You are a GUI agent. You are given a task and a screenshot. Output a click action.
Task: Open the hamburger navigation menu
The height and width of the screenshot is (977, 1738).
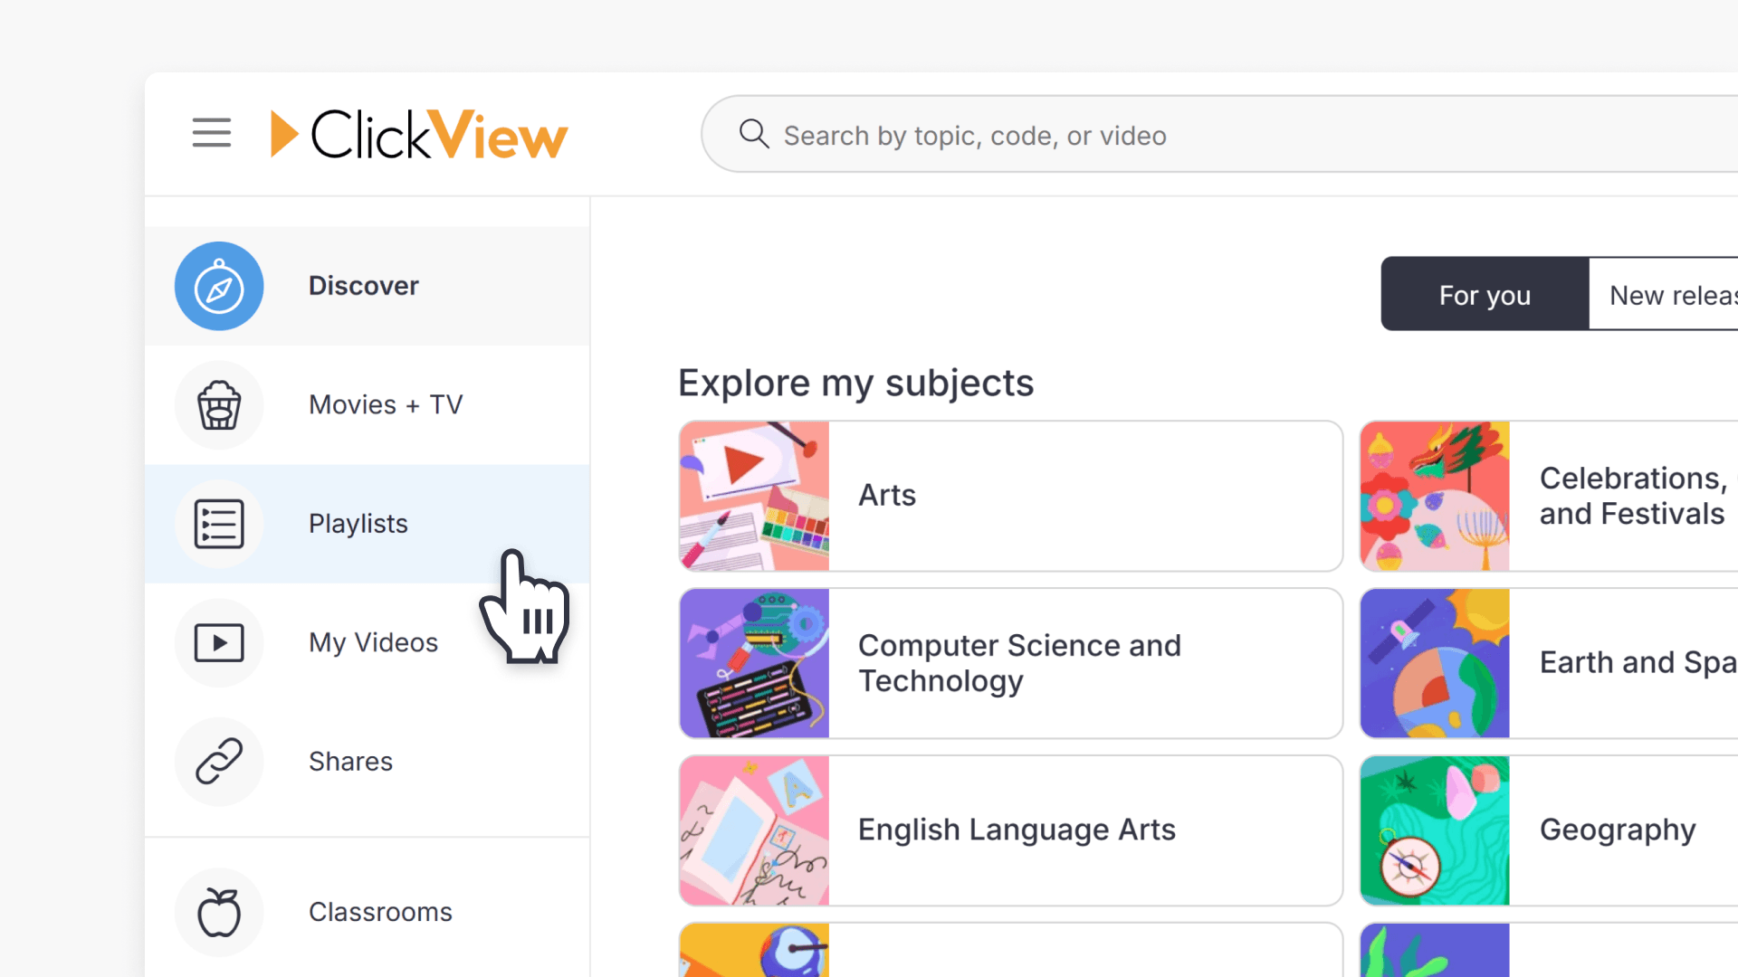211,132
